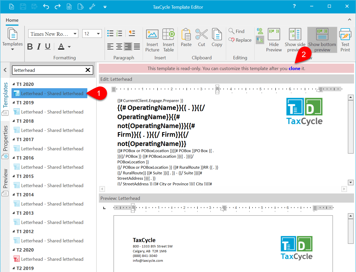Click the clone link in read-only banner
The height and width of the screenshot is (272, 356).
pyautogui.click(x=294, y=69)
